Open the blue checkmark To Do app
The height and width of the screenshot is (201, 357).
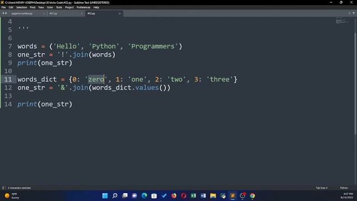tap(164, 195)
